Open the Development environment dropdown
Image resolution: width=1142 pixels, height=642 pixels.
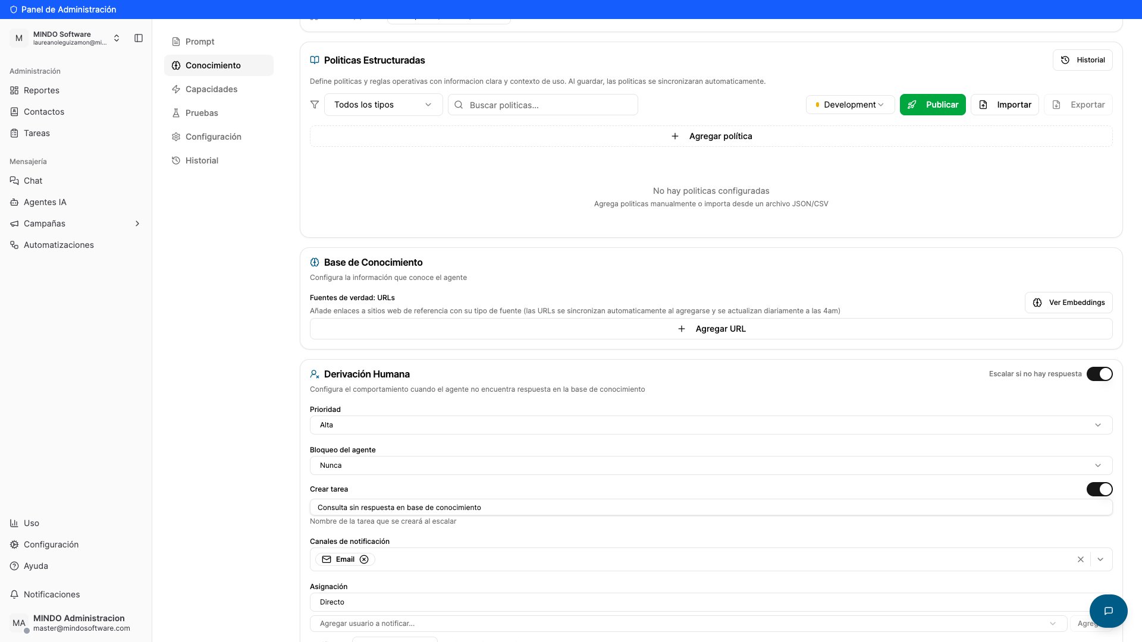tap(851, 105)
